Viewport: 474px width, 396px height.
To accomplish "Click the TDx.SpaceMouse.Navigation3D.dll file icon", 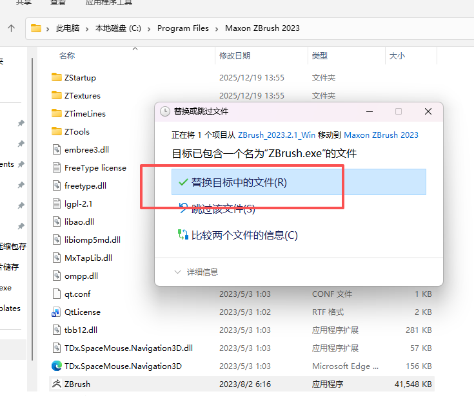I will click(57, 348).
